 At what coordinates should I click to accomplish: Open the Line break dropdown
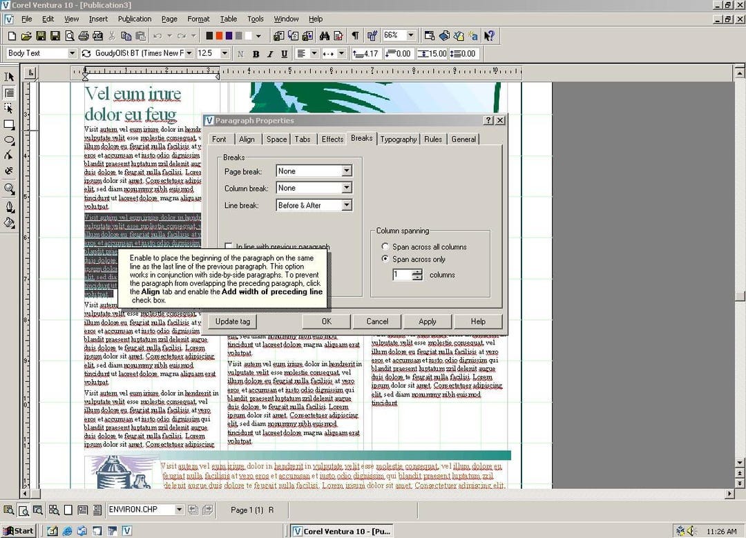click(x=347, y=205)
